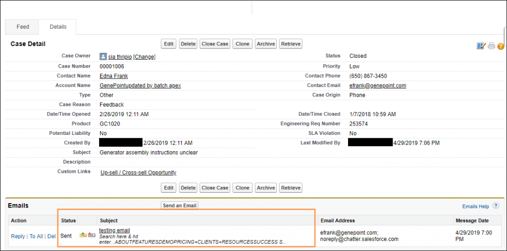The width and height of the screenshot is (507, 251).
Task: Open the orange help question icon
Action: pyautogui.click(x=500, y=46)
